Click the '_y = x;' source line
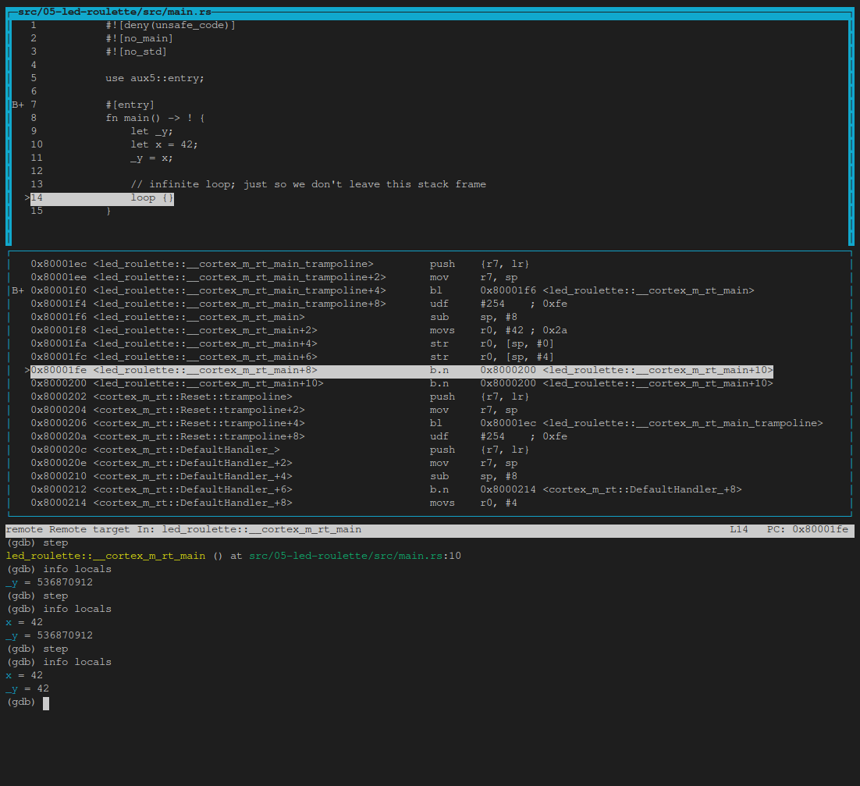 pos(152,158)
